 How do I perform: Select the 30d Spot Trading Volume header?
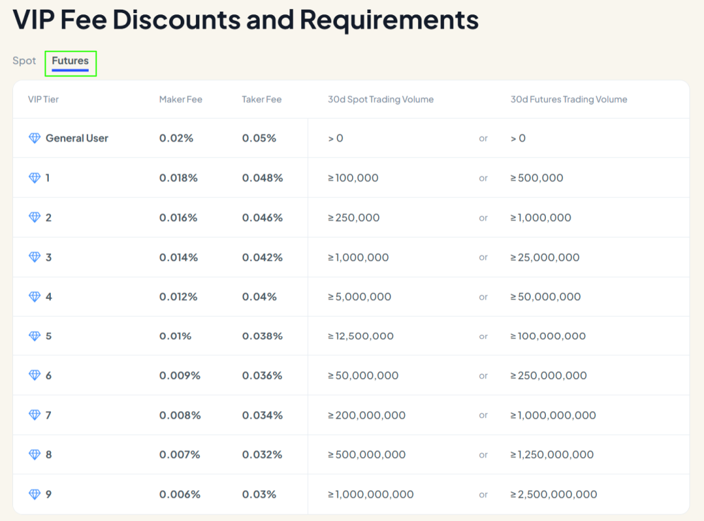(380, 99)
